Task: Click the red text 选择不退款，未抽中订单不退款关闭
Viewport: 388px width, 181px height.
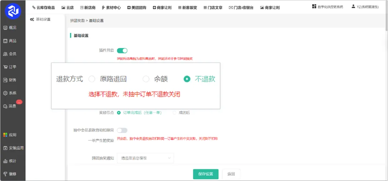Action: [134, 94]
